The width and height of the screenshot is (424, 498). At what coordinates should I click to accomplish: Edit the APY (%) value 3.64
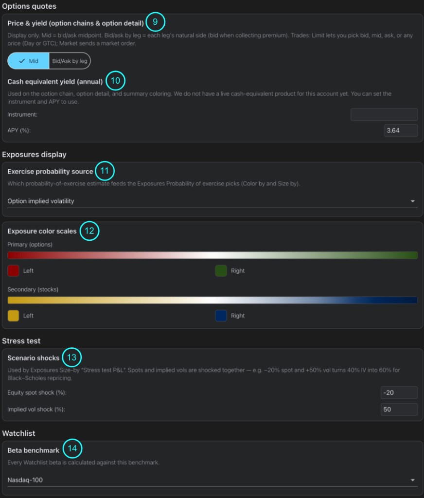(x=401, y=130)
